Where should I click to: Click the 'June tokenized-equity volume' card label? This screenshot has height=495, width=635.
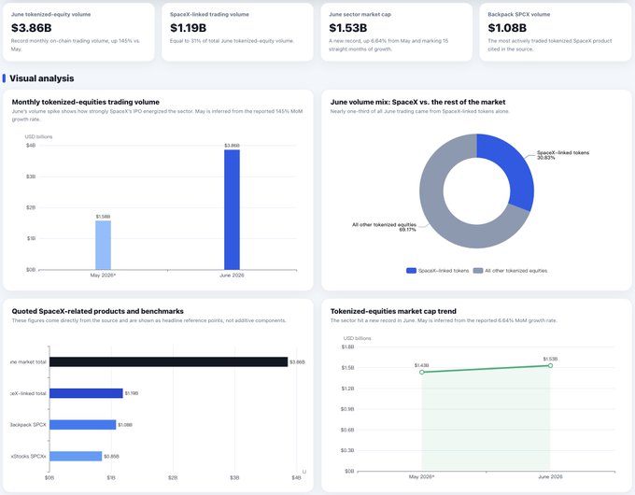50,14
